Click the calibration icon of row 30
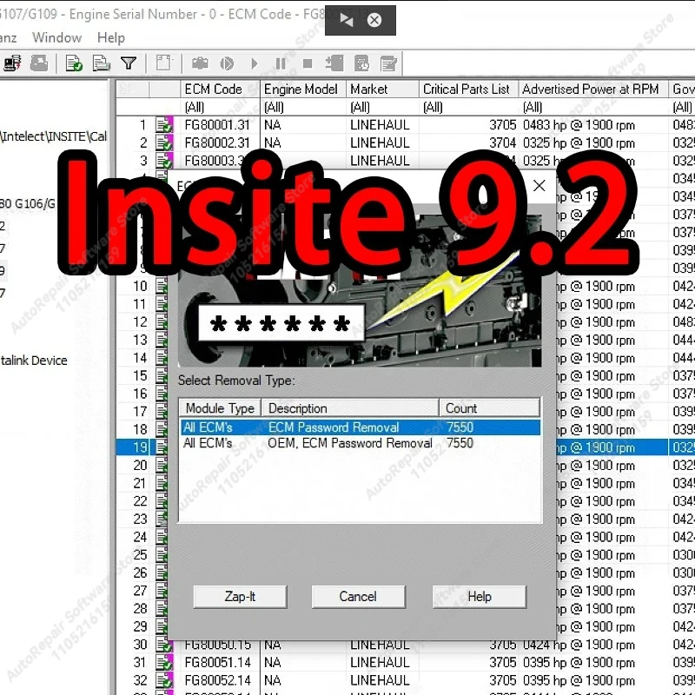 164,645
